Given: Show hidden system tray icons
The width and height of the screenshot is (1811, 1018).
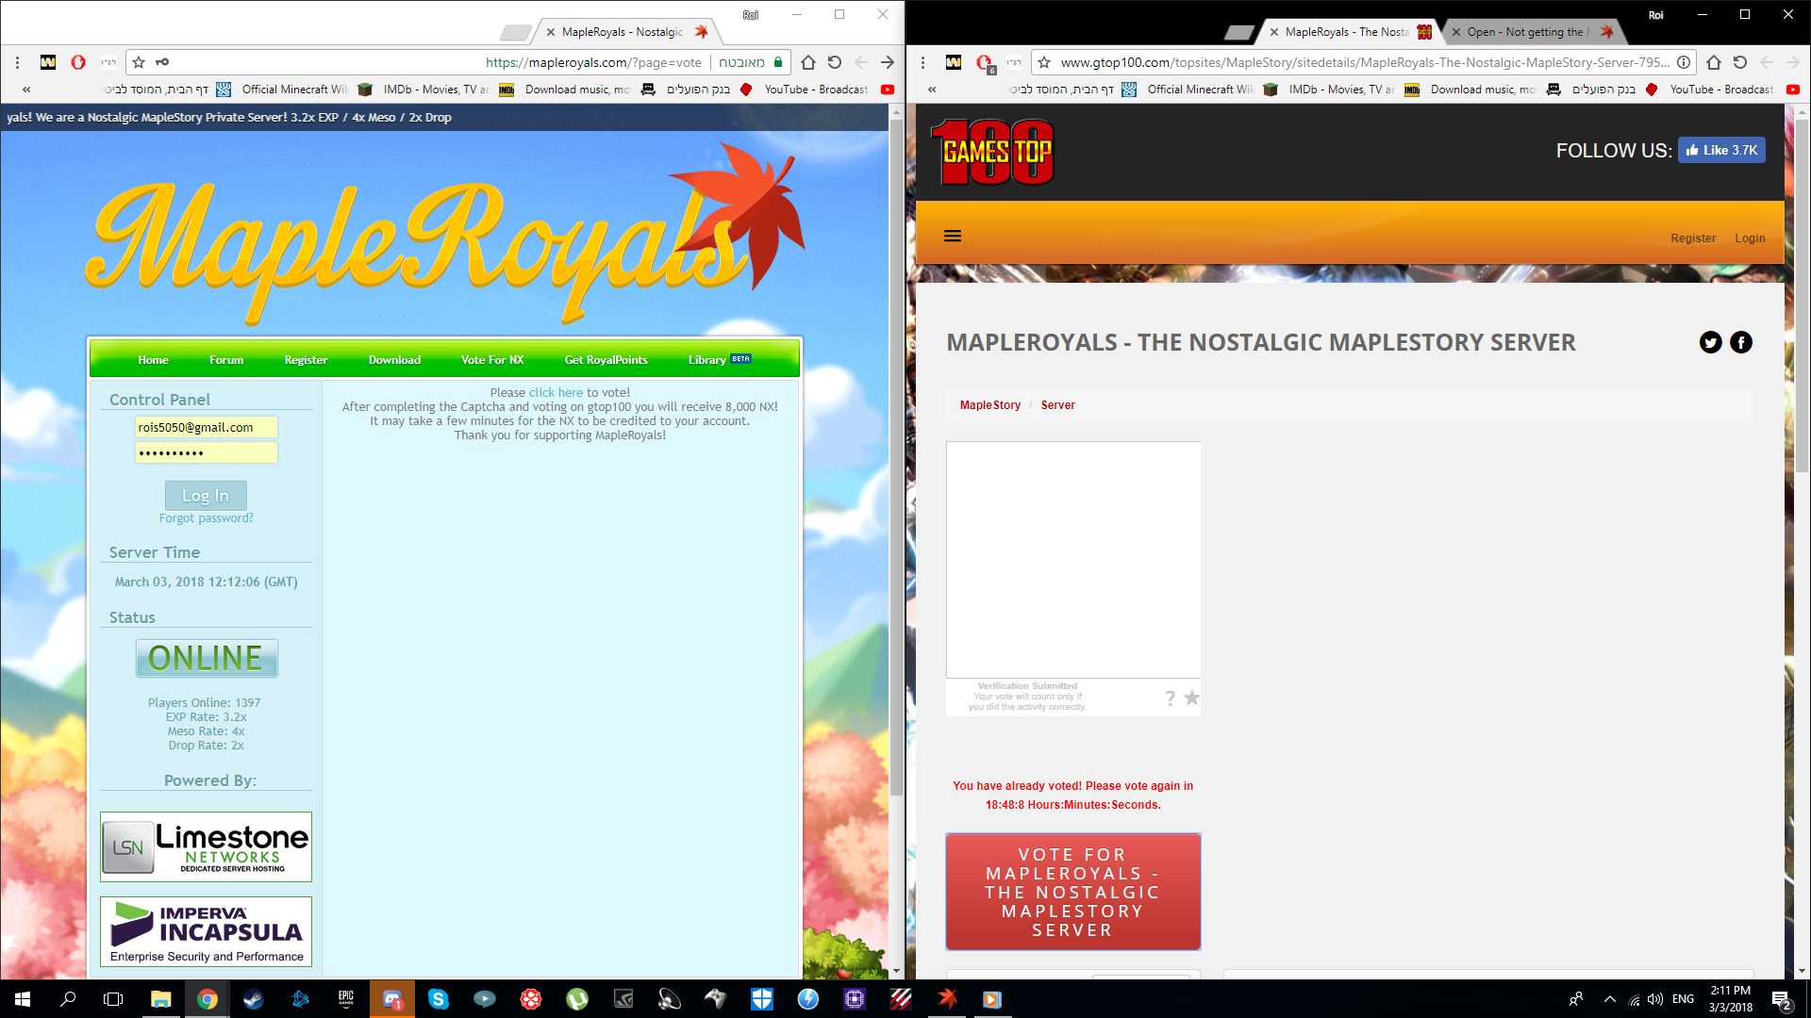Looking at the screenshot, I should [x=1609, y=999].
